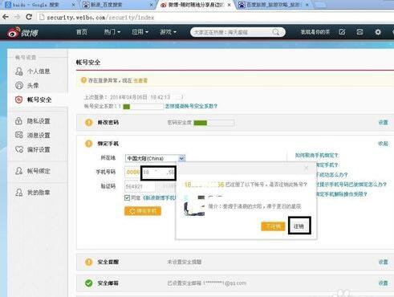Expand the 应用 menu in the header
394x297 pixels.
[x=140, y=32]
